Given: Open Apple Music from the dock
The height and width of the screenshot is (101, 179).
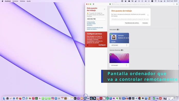Looking at the screenshot, I should [33, 98].
